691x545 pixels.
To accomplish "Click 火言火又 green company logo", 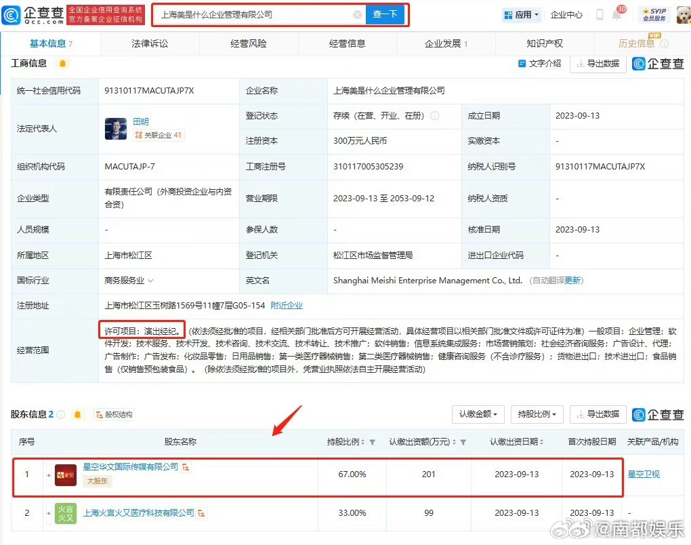I will click(66, 513).
